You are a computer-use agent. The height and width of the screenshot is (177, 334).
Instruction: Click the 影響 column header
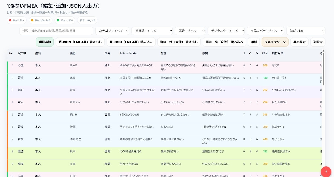(164, 53)
